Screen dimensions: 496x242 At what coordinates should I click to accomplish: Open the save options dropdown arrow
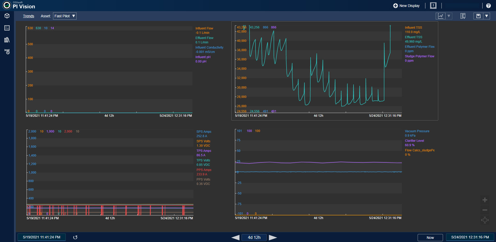pyautogui.click(x=487, y=16)
